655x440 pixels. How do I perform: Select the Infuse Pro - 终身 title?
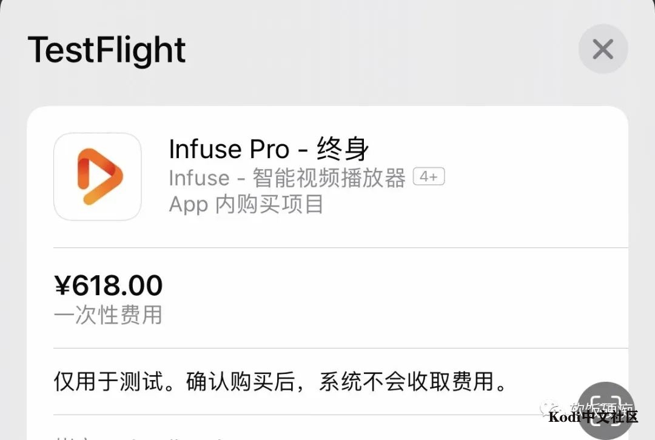[x=269, y=148]
